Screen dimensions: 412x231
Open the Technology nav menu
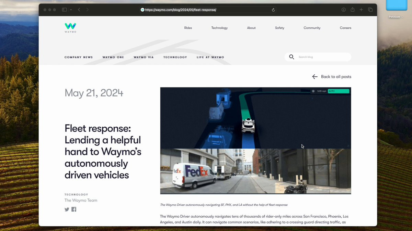(219, 28)
